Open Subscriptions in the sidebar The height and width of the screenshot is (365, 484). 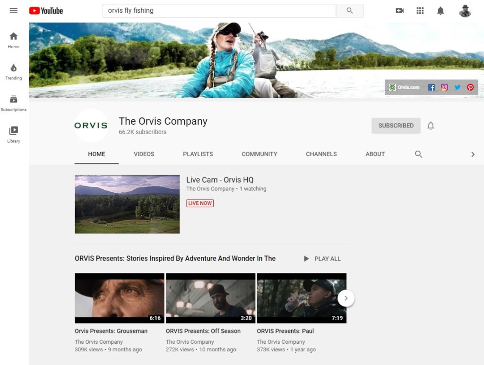point(14,103)
